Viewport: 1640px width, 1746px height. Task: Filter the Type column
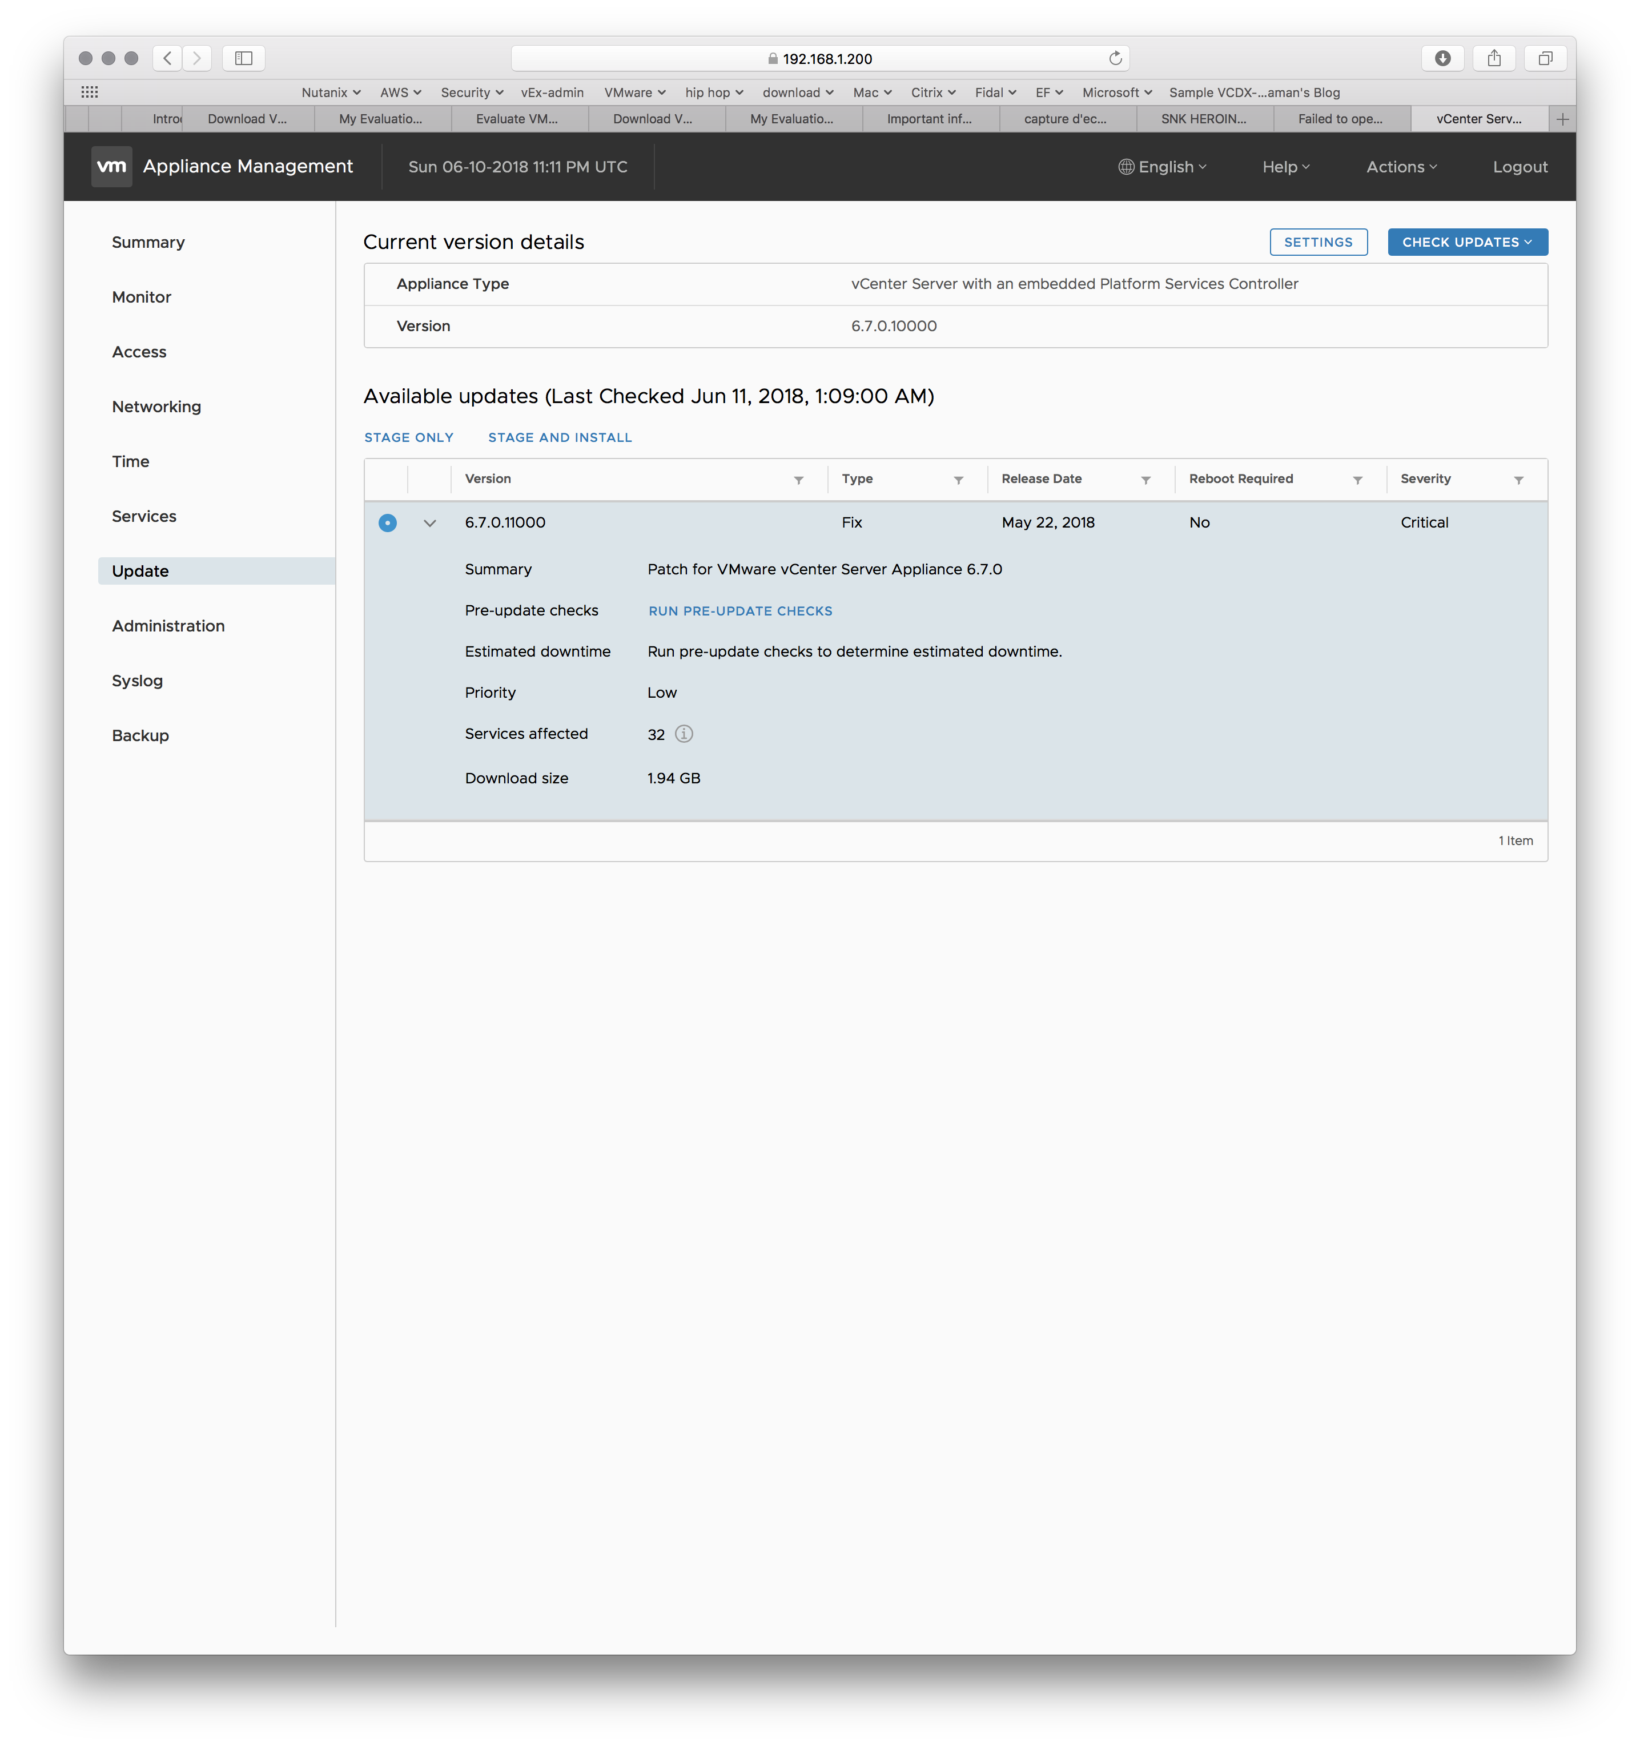pyautogui.click(x=958, y=480)
